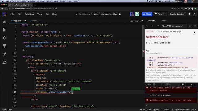Switch to the App.tsx editor tab
This screenshot has height=111, width=198.
pyautogui.click(x=17, y=21)
